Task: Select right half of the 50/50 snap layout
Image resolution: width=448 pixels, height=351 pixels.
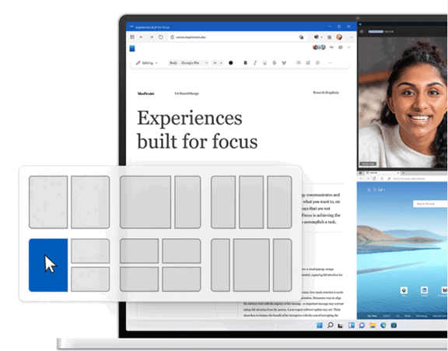Action: [90, 202]
